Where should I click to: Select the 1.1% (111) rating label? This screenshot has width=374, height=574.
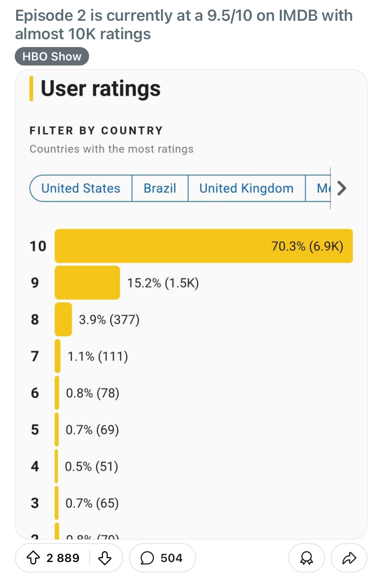[x=97, y=356]
